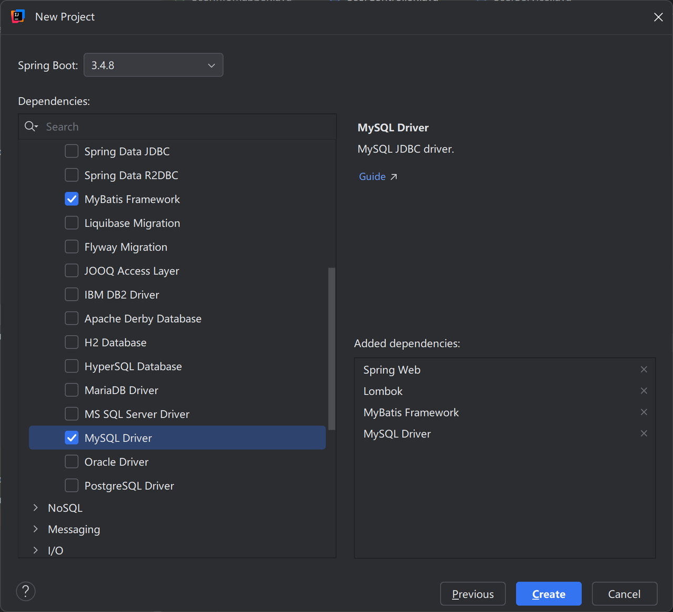This screenshot has width=673, height=612.
Task: Expand the Messaging category
Action: point(36,529)
